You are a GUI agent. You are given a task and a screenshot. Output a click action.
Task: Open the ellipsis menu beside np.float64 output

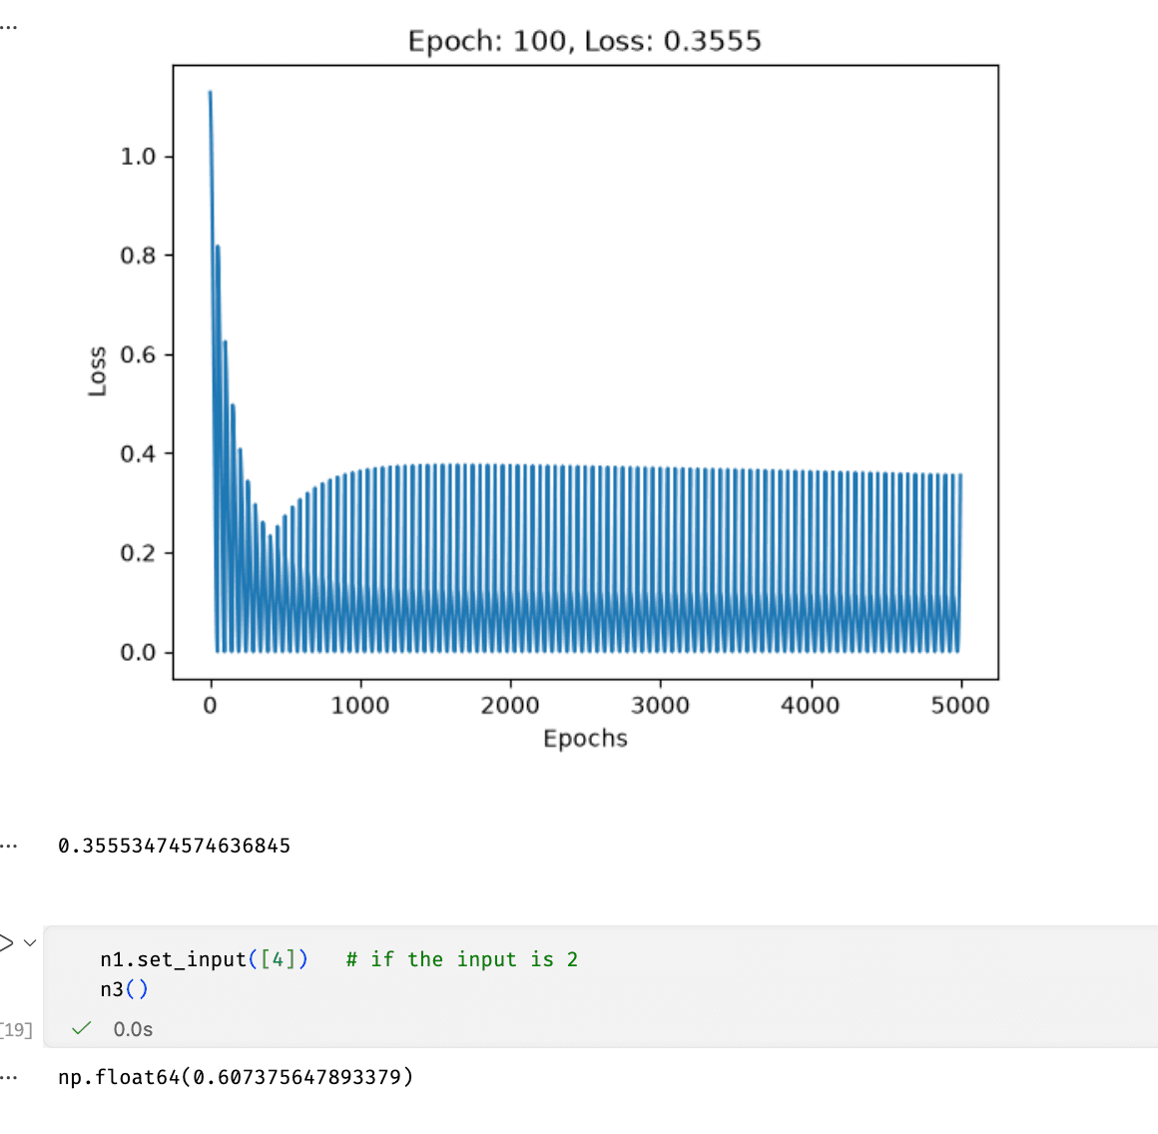[7, 1078]
